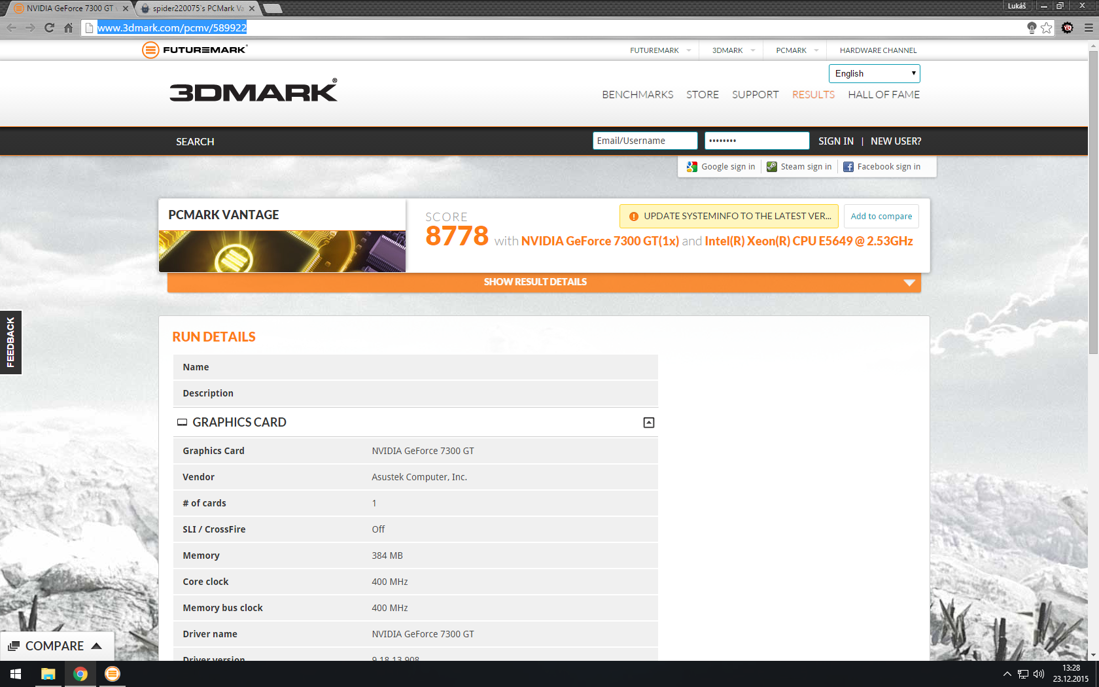Open the STORE menu item
Screen dimensions: 1099x687
pos(703,95)
